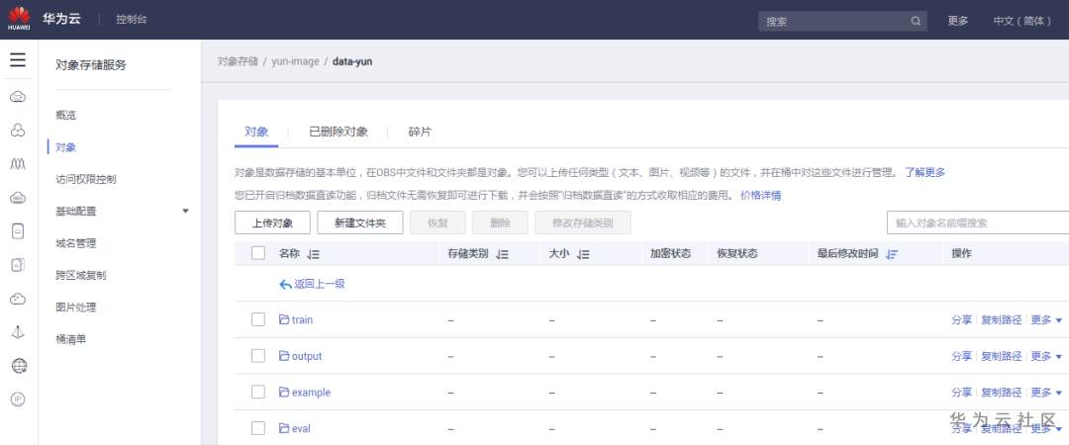Expand 基础配置 submenu arrow
The height and width of the screenshot is (445, 1069).
[185, 212]
